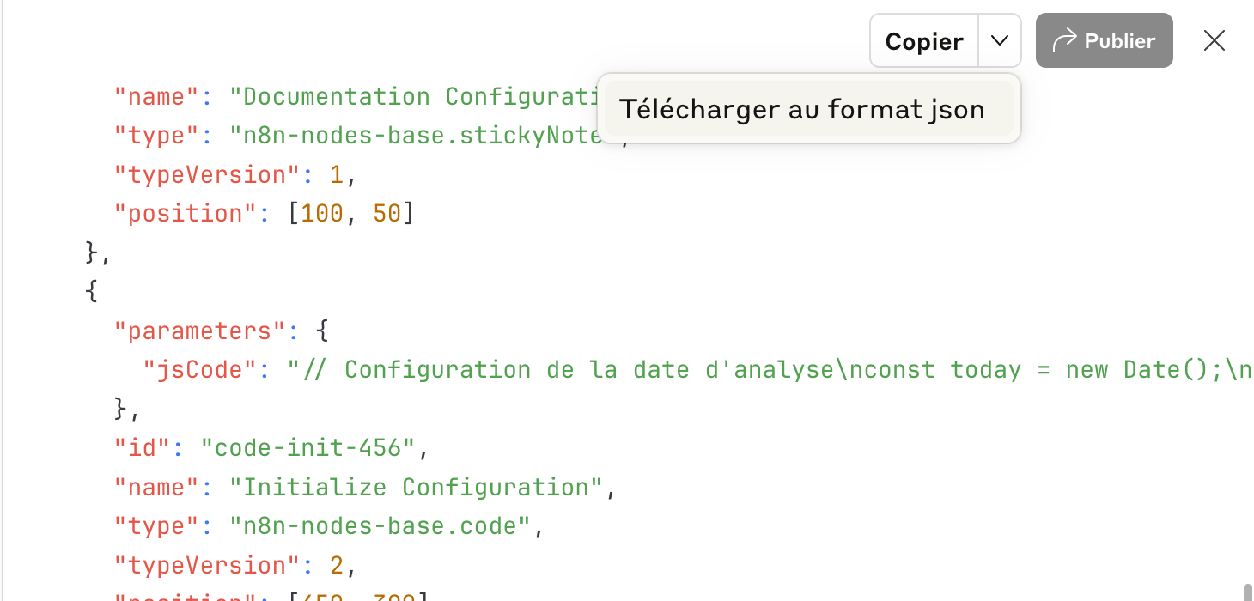Viewport: 1254px width, 601px height.
Task: Click the number 50 in position array
Action: 387,214
